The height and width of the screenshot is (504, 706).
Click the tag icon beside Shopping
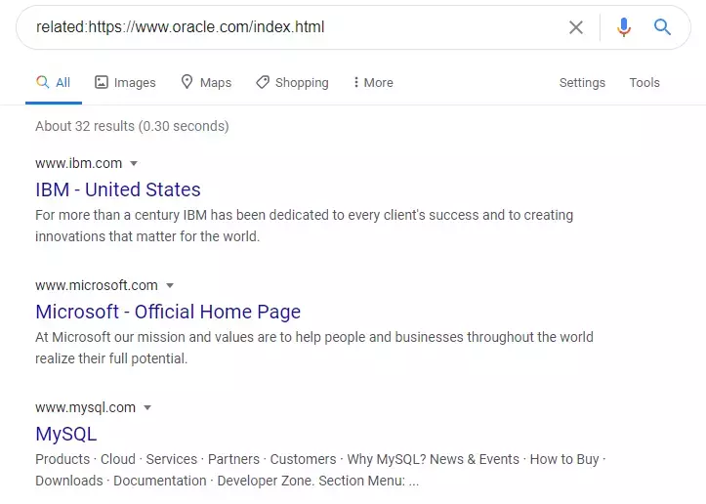click(x=263, y=82)
